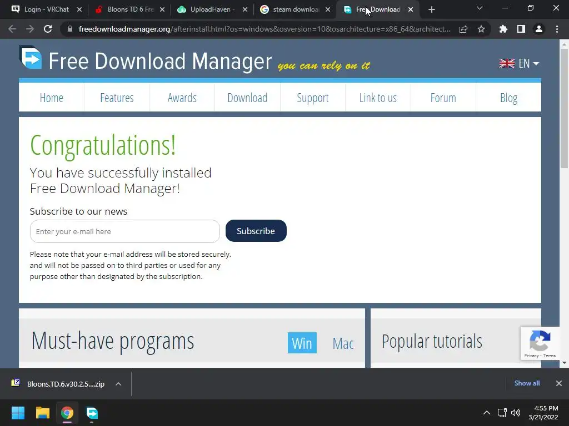This screenshot has width=569, height=426.
Task: Toggle the Chrome side panel icon
Action: (521, 29)
